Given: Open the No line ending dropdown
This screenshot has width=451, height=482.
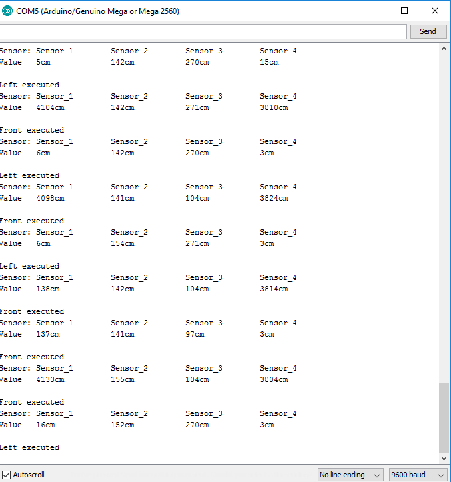Looking at the screenshot, I should 350,475.
